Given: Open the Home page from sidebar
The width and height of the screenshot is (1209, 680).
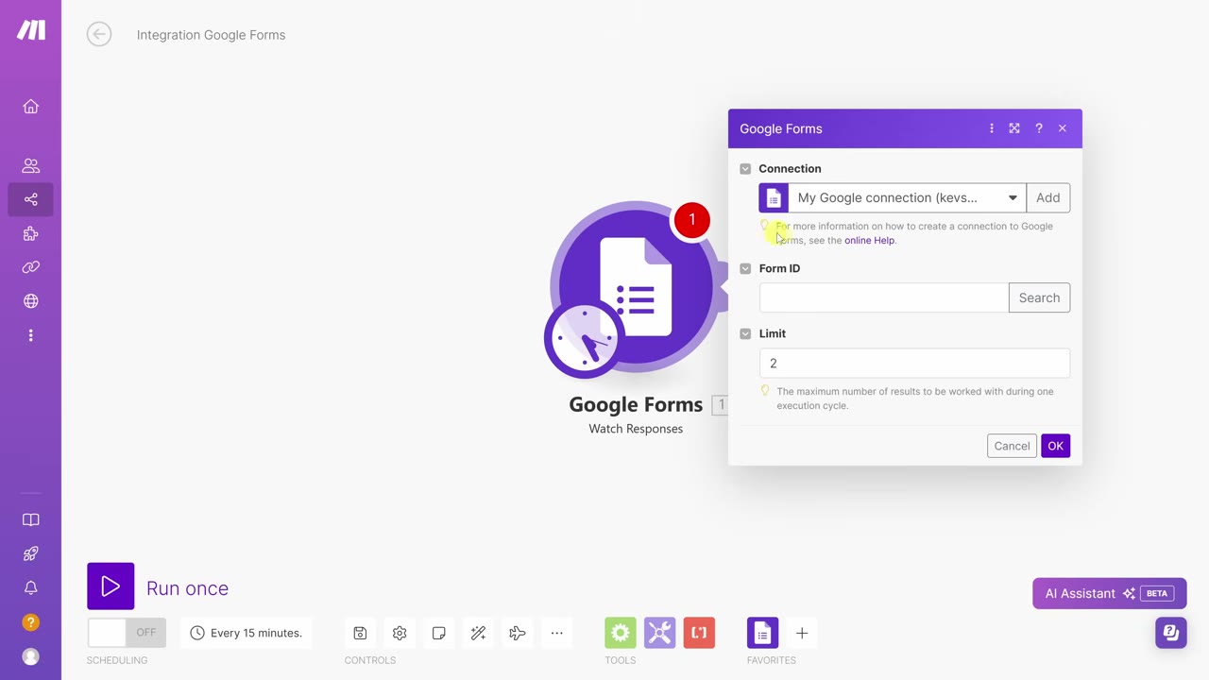Looking at the screenshot, I should click(x=31, y=107).
